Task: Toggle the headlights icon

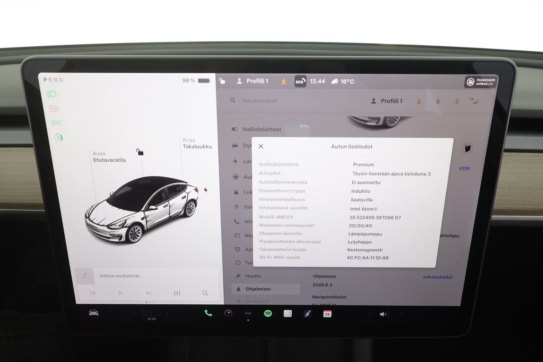Action: (x=52, y=94)
